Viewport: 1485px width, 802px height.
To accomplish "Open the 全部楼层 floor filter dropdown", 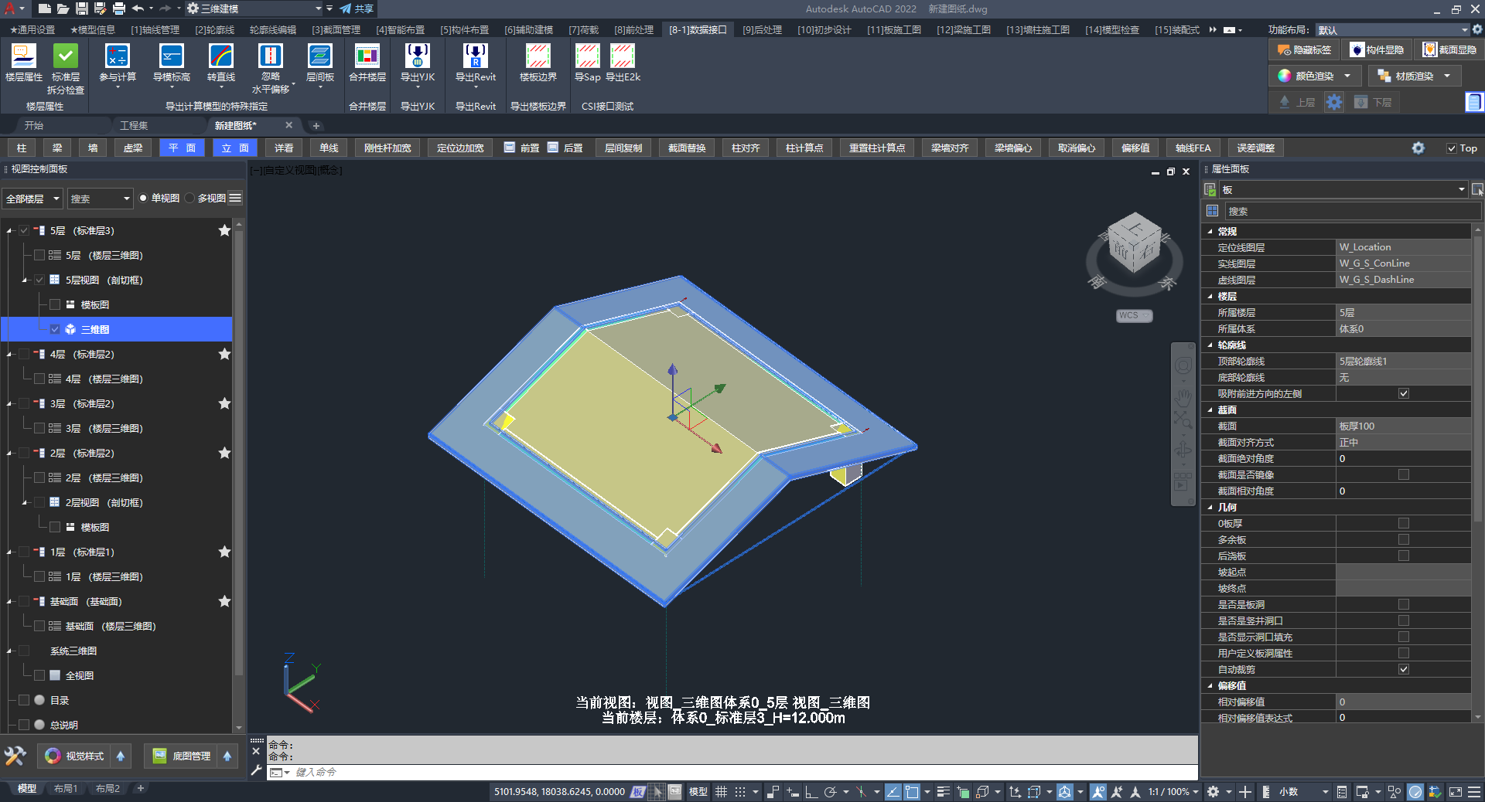I will click(32, 199).
